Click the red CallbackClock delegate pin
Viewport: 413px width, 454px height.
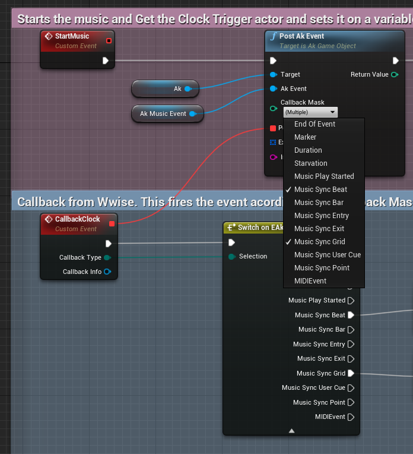click(x=112, y=223)
